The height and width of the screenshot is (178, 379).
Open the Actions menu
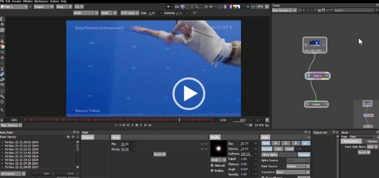[55, 1]
